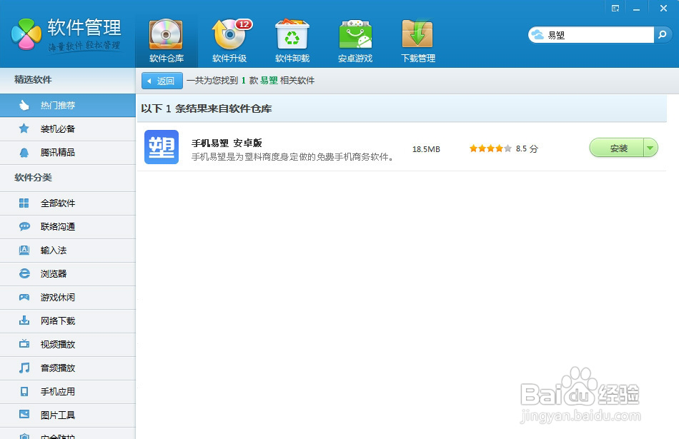The image size is (679, 439).
Task: Open the 浏览器 category
Action: (x=68, y=274)
